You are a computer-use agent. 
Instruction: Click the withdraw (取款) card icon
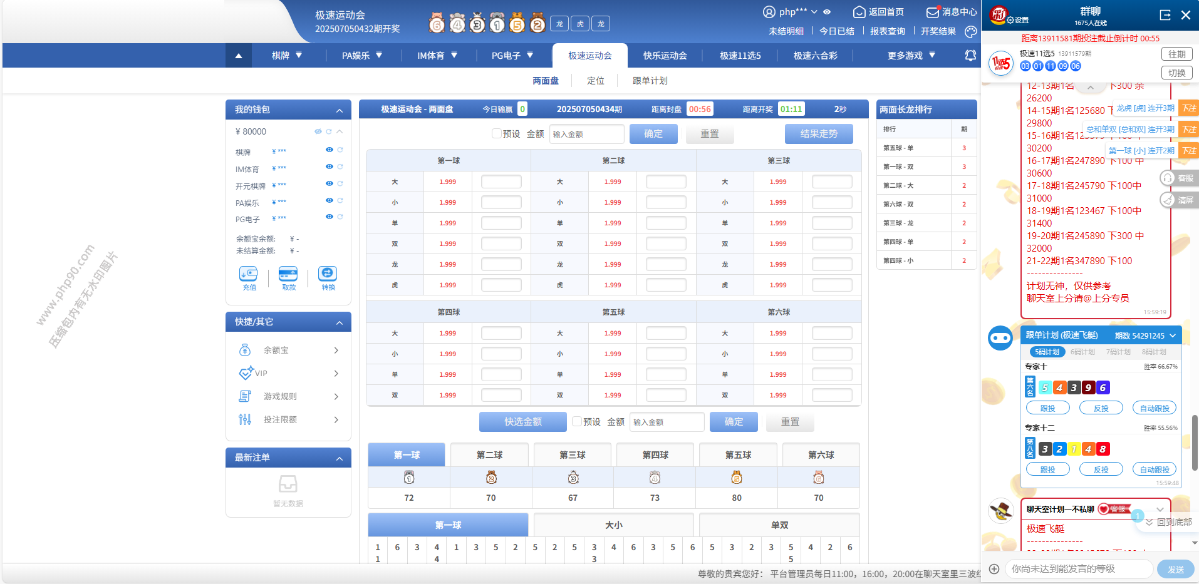coord(288,274)
